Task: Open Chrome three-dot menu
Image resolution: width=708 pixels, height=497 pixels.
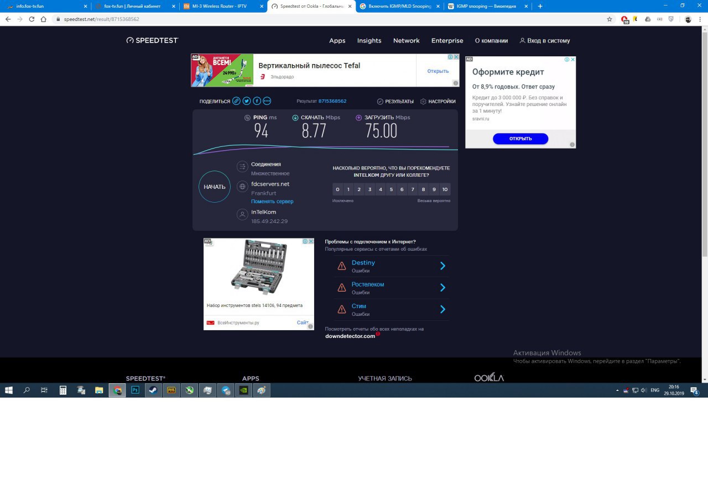Action: pos(700,19)
